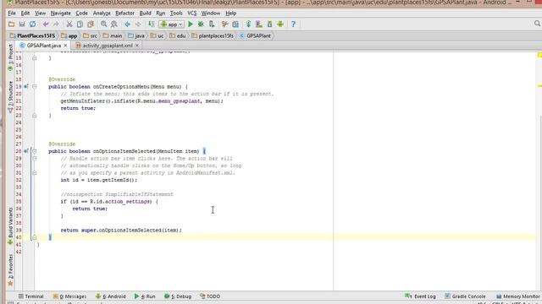
Task: Click the fold marker at line 31
Action: pyautogui.click(x=34, y=172)
